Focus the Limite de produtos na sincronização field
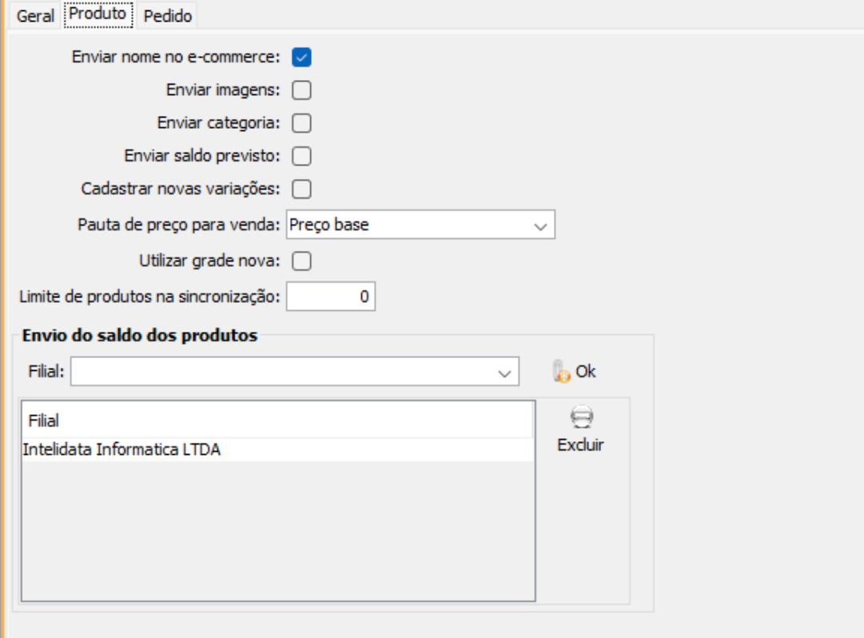 point(331,297)
